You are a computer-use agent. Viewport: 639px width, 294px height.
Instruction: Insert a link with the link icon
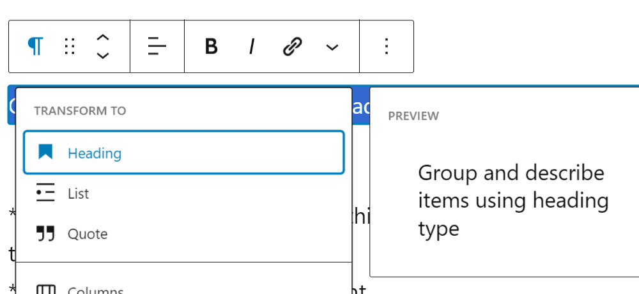coord(292,47)
